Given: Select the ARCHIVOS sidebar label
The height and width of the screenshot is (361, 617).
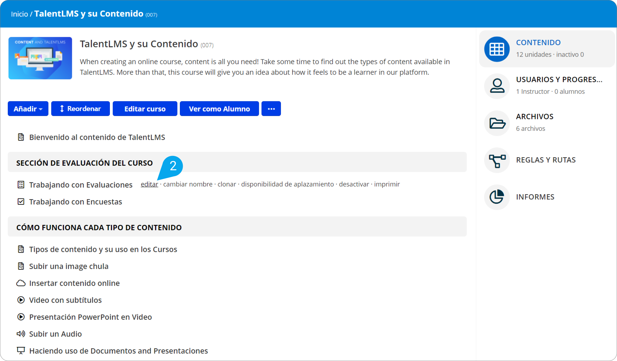Looking at the screenshot, I should tap(535, 117).
